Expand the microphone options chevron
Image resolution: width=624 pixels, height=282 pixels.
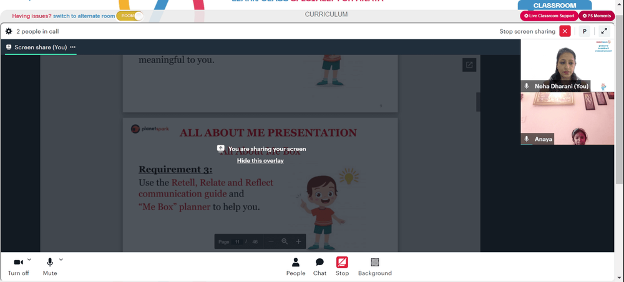[x=61, y=260]
